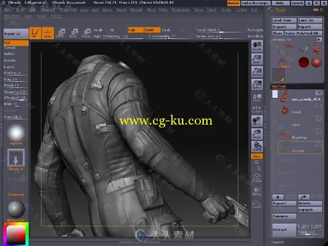Toggle the Rgb paint mode
Viewport: 328px width, 246px height.
coord(135,30)
